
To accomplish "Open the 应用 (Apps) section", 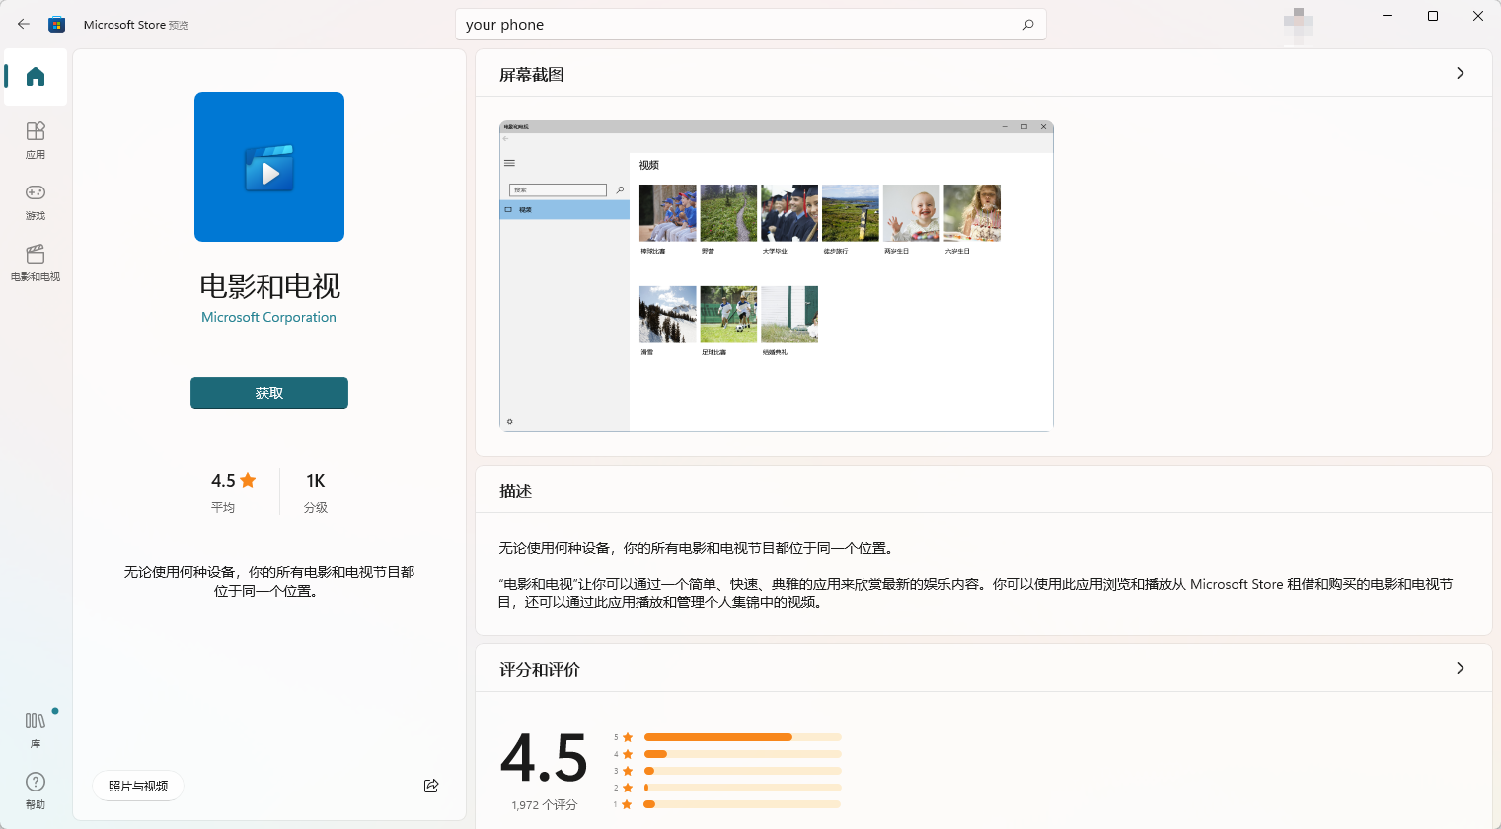I will pos(36,140).
